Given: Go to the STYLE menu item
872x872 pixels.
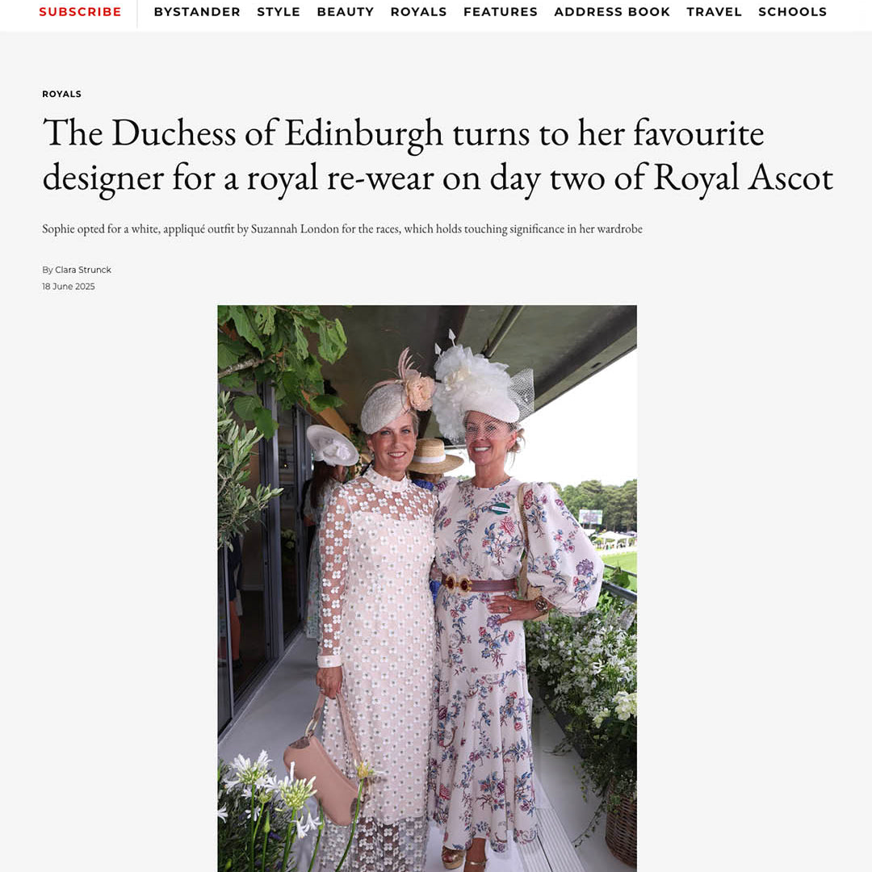Looking at the screenshot, I should click(x=279, y=11).
